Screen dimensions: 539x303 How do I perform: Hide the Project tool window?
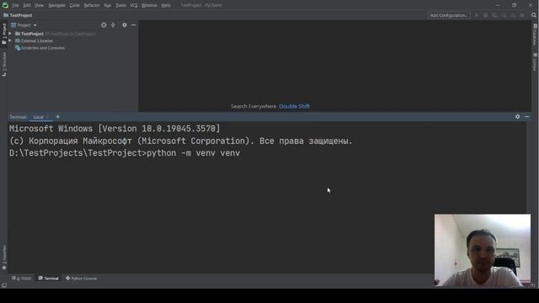coord(133,25)
